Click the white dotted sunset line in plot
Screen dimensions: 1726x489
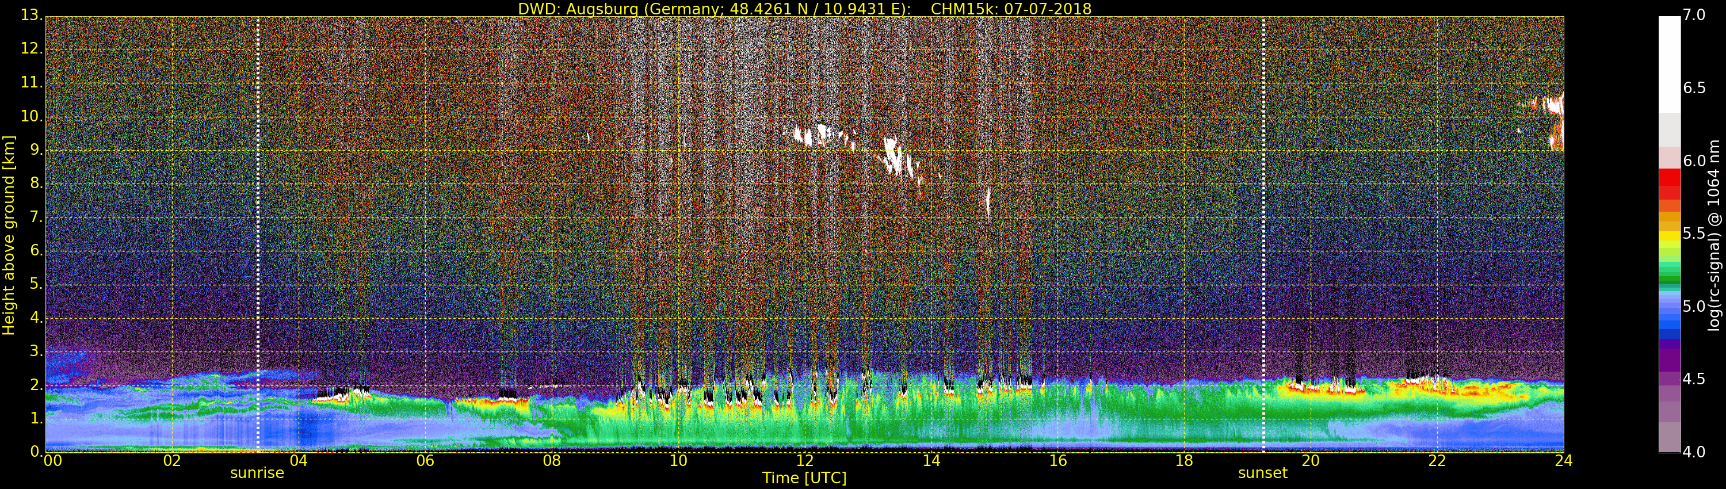1263,235
